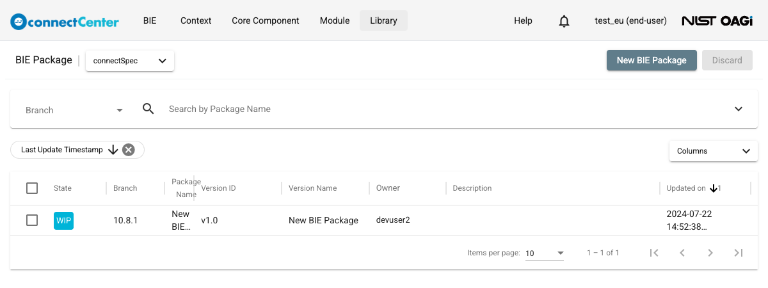The height and width of the screenshot is (288, 768).
Task: Change the items per page value
Action: click(545, 253)
